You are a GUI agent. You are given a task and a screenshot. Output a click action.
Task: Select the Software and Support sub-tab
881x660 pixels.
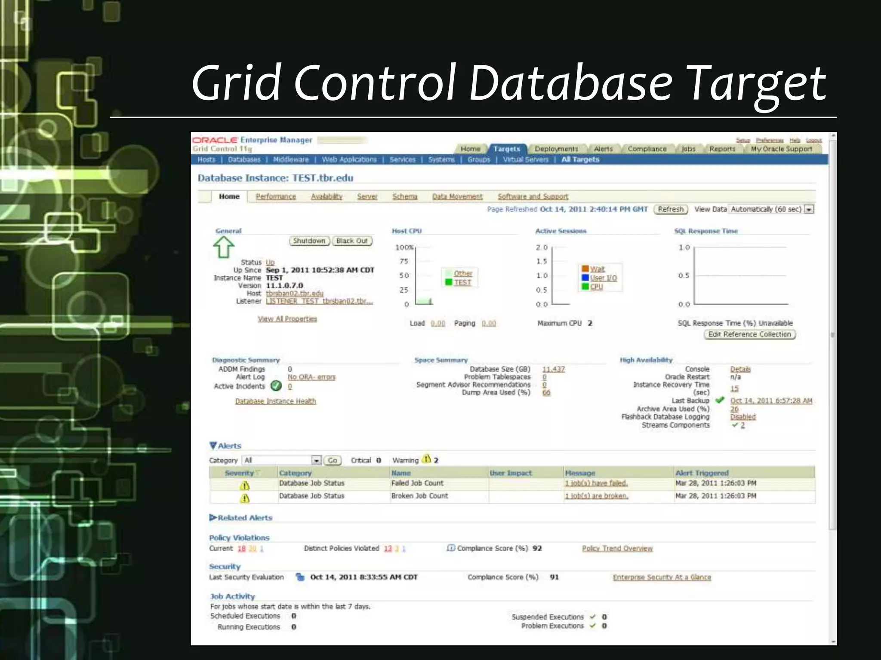tap(533, 196)
